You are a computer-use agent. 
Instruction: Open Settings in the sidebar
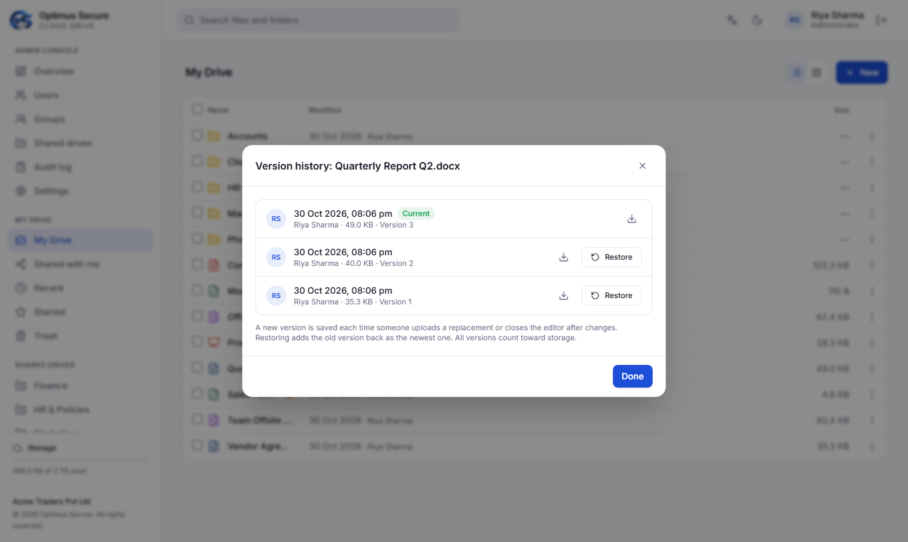tap(81, 191)
